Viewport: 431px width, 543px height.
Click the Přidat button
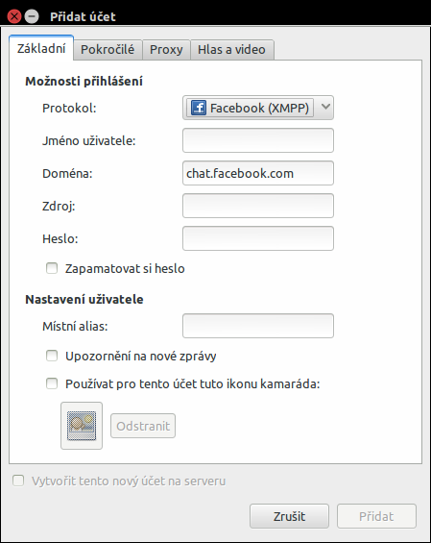[x=376, y=516]
